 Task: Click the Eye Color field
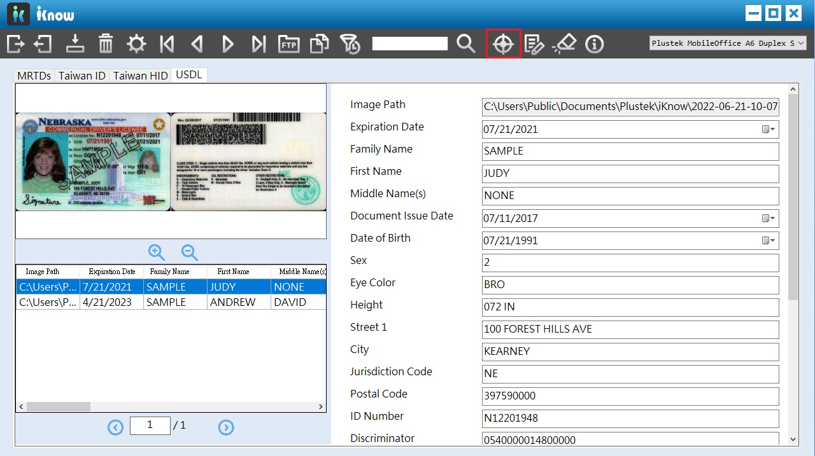tap(630, 285)
